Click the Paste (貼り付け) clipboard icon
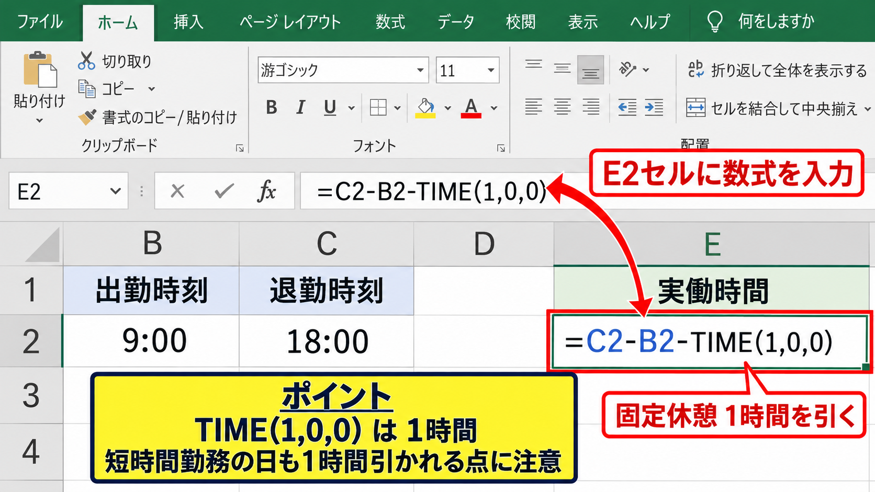This screenshot has height=492, width=875. (40, 68)
